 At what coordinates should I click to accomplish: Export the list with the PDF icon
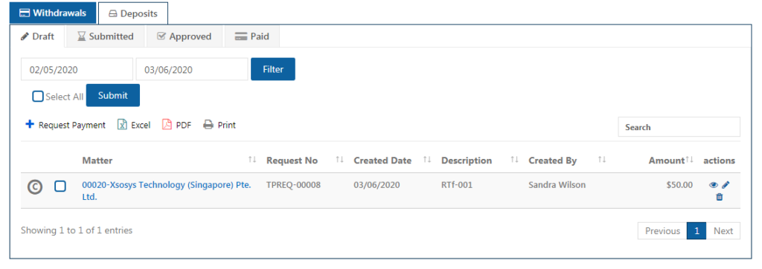tap(167, 125)
